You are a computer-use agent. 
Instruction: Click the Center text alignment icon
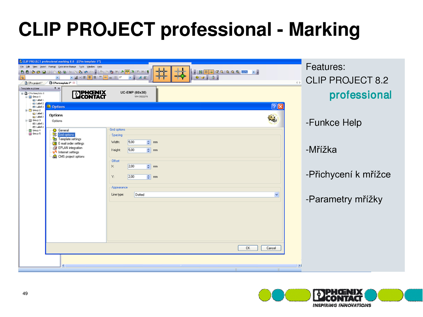pyautogui.click(x=90, y=77)
